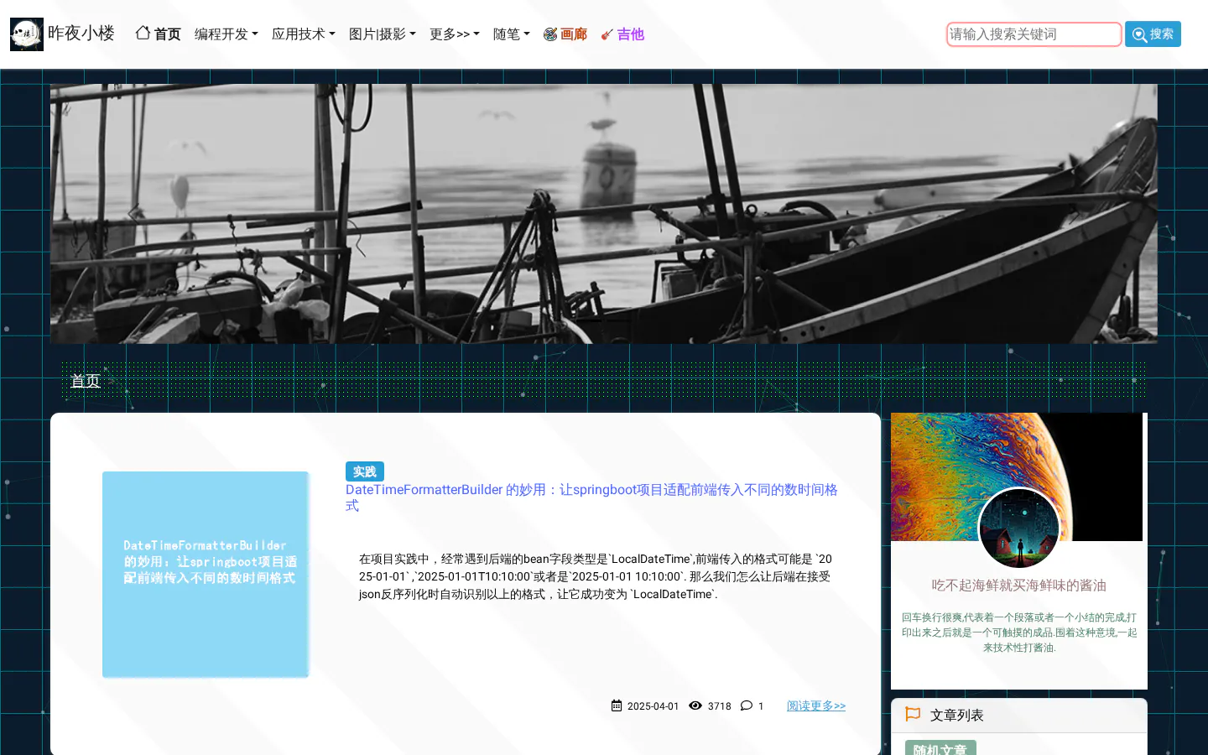Screen dimensions: 1208x755
Task: Click the article date 2025-04-01
Action: click(653, 706)
